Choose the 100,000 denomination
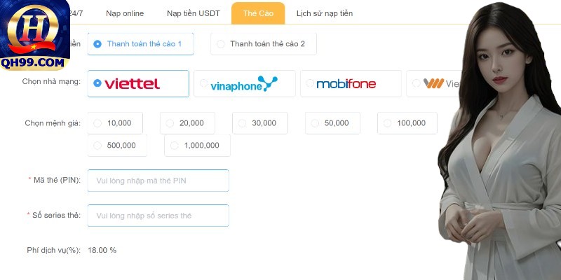Screen dimensions: 561x280 (x=407, y=123)
